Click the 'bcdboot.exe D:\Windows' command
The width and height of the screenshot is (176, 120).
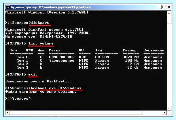tap(56, 88)
